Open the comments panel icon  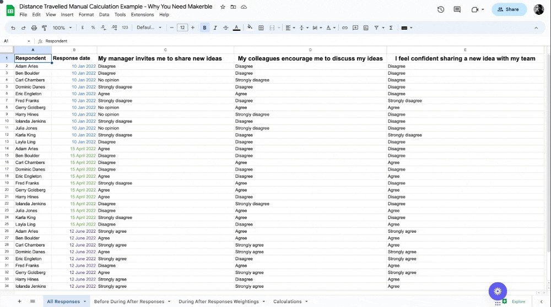(x=457, y=9)
